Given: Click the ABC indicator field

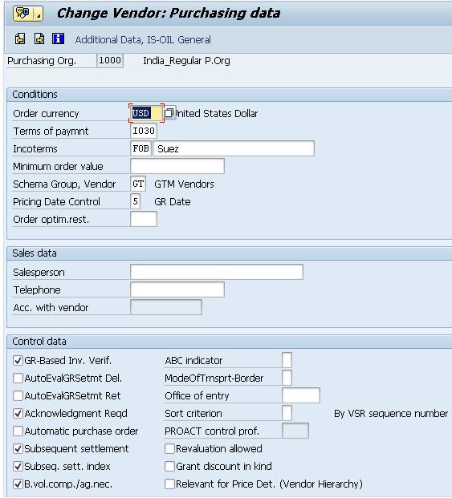Looking at the screenshot, I should (x=287, y=360).
